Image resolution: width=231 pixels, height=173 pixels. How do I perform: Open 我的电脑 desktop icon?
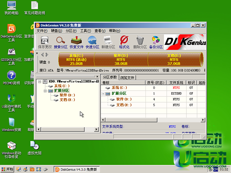pos(12,8)
